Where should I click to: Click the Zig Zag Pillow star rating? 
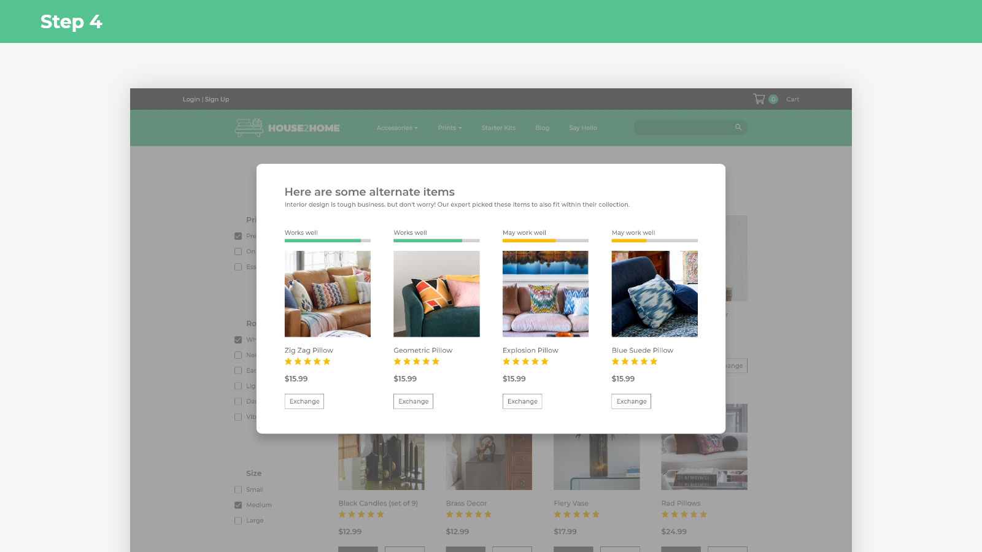(x=307, y=361)
